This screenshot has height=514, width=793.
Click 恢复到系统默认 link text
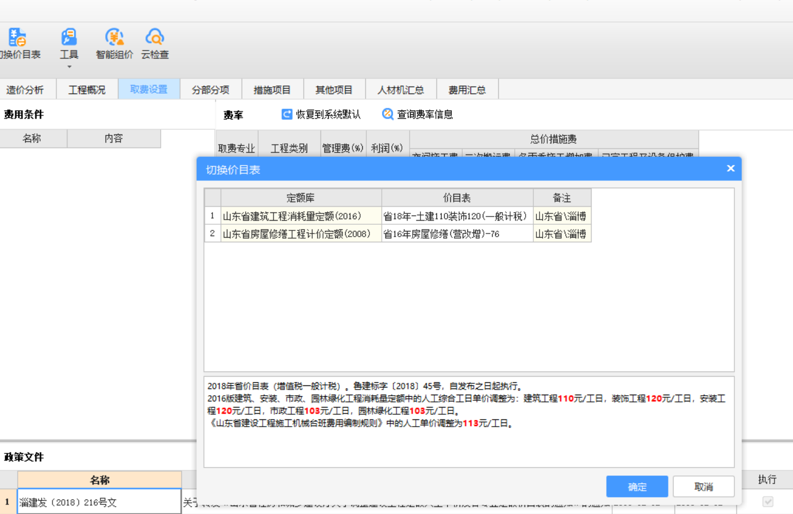[x=328, y=114]
